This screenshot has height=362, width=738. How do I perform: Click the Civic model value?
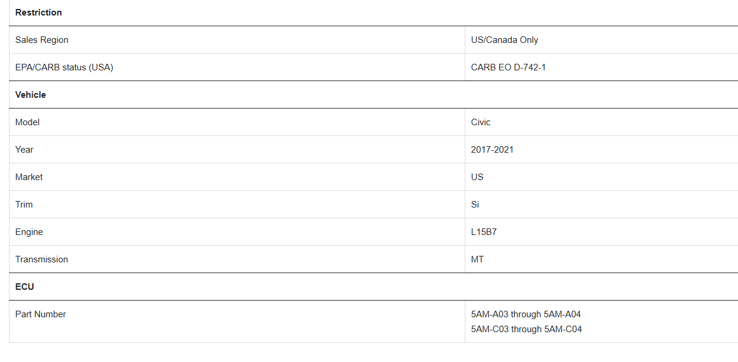480,122
